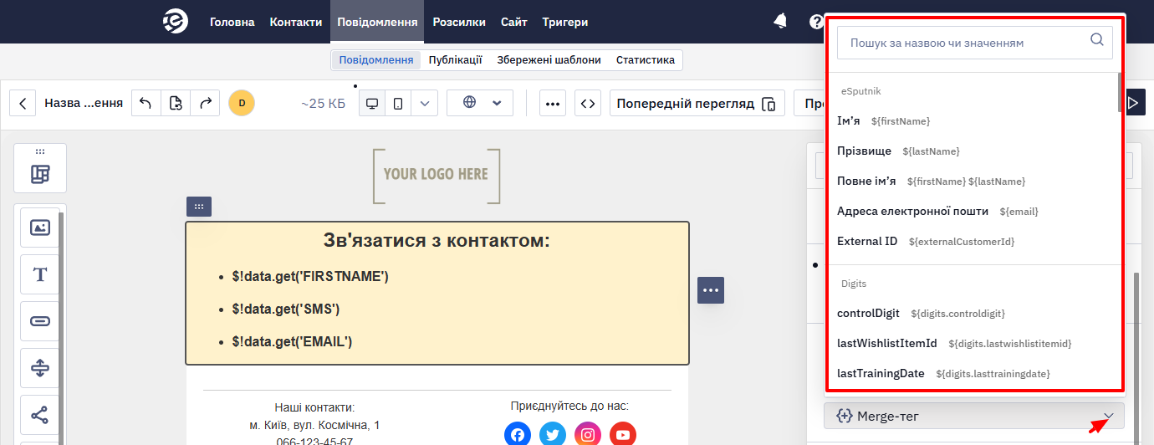Open the notifications bell
This screenshot has width=1154, height=445.
pyautogui.click(x=780, y=22)
